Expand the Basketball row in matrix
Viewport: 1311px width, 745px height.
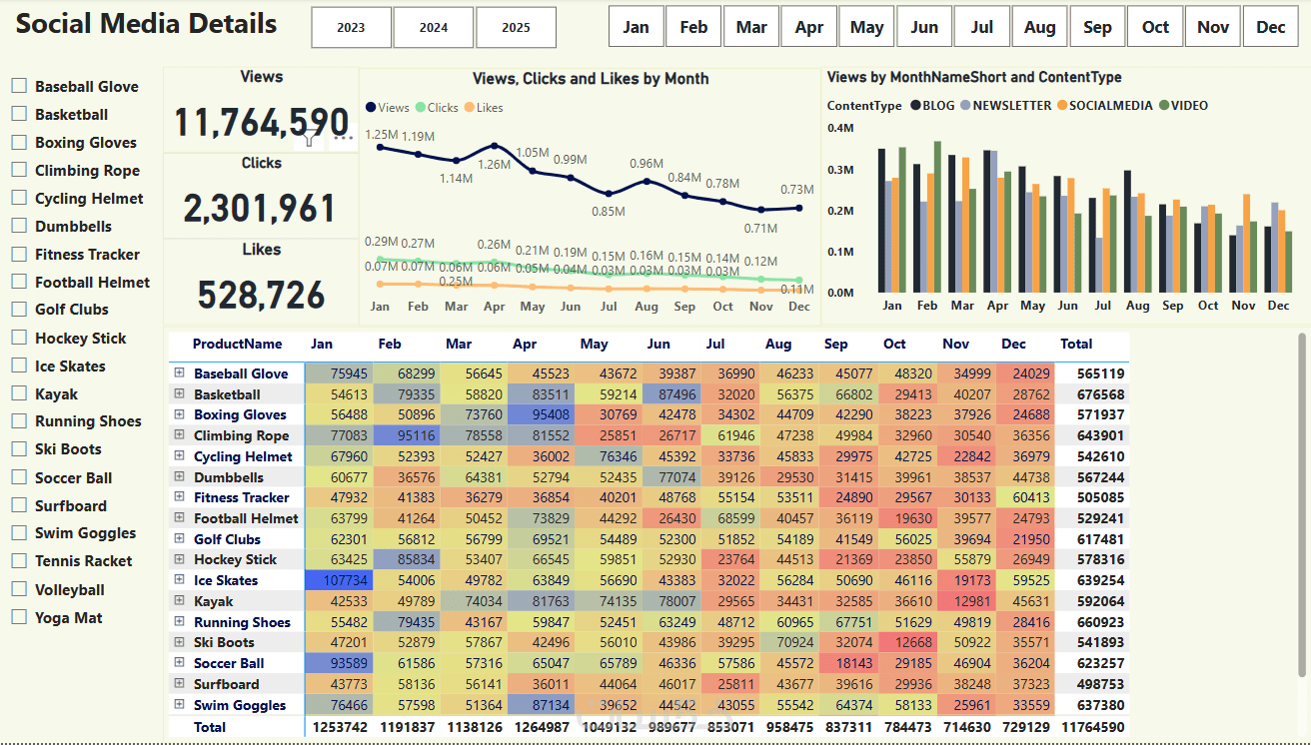[x=180, y=393]
